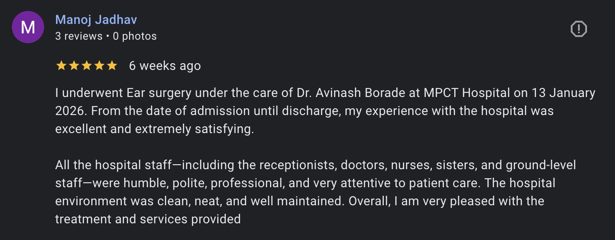Click the '3 reviews' reviewer count

79,36
